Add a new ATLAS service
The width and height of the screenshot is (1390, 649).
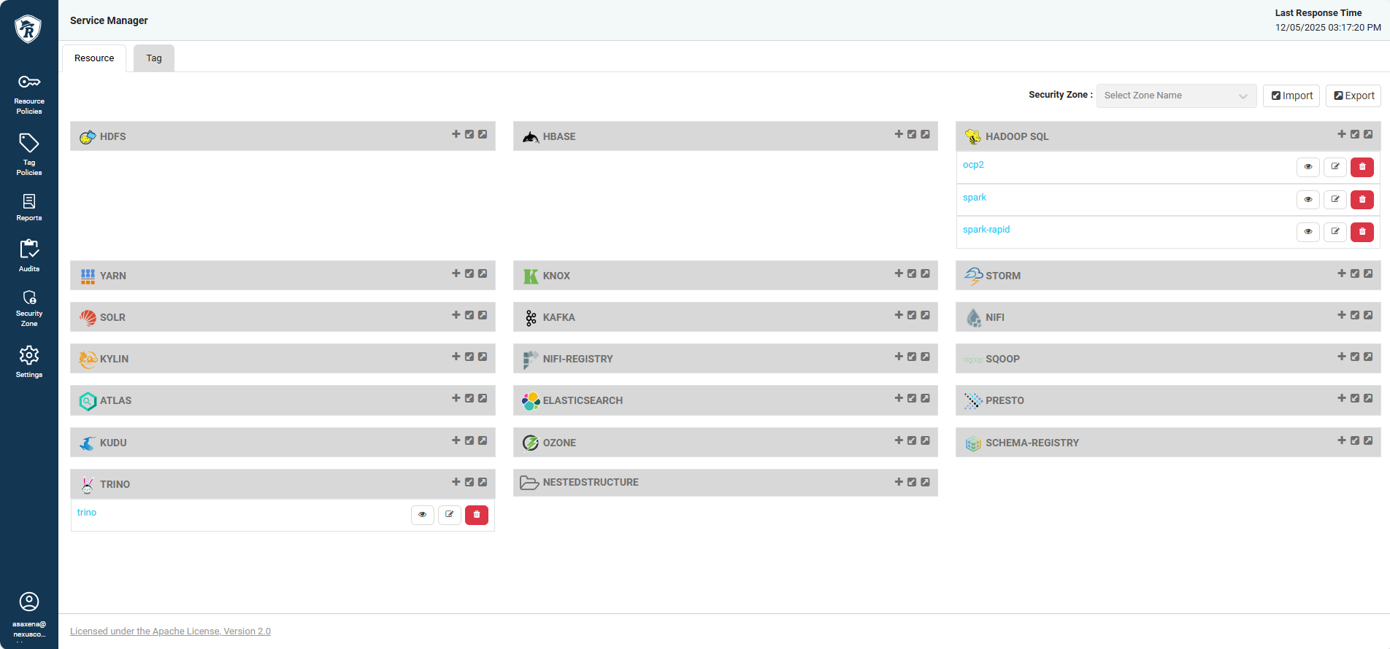(x=456, y=398)
